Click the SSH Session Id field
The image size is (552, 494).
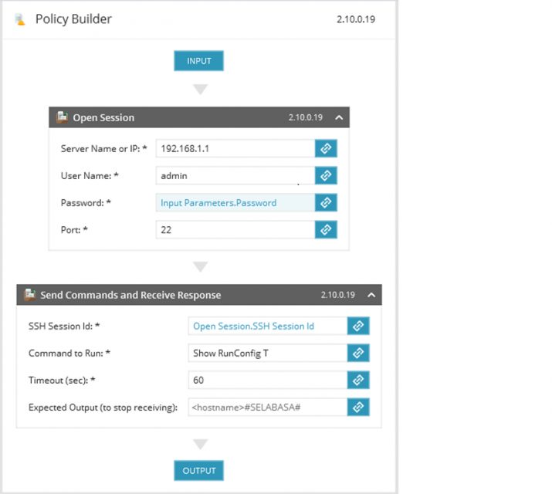click(268, 326)
